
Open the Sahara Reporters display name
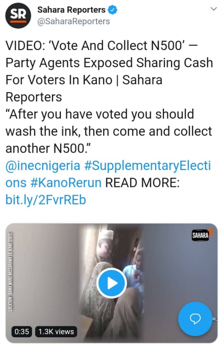(72, 10)
